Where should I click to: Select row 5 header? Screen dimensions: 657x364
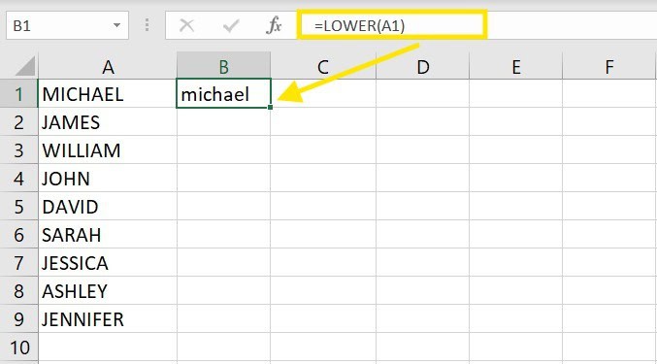coord(18,206)
